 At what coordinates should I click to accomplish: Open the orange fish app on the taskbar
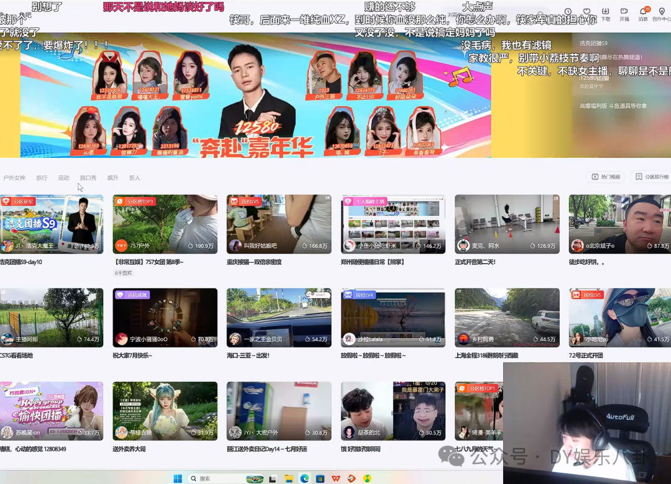point(351,478)
